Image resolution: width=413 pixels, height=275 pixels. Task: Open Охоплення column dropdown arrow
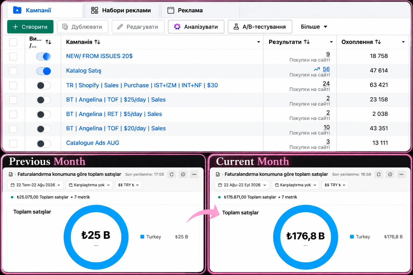403,42
